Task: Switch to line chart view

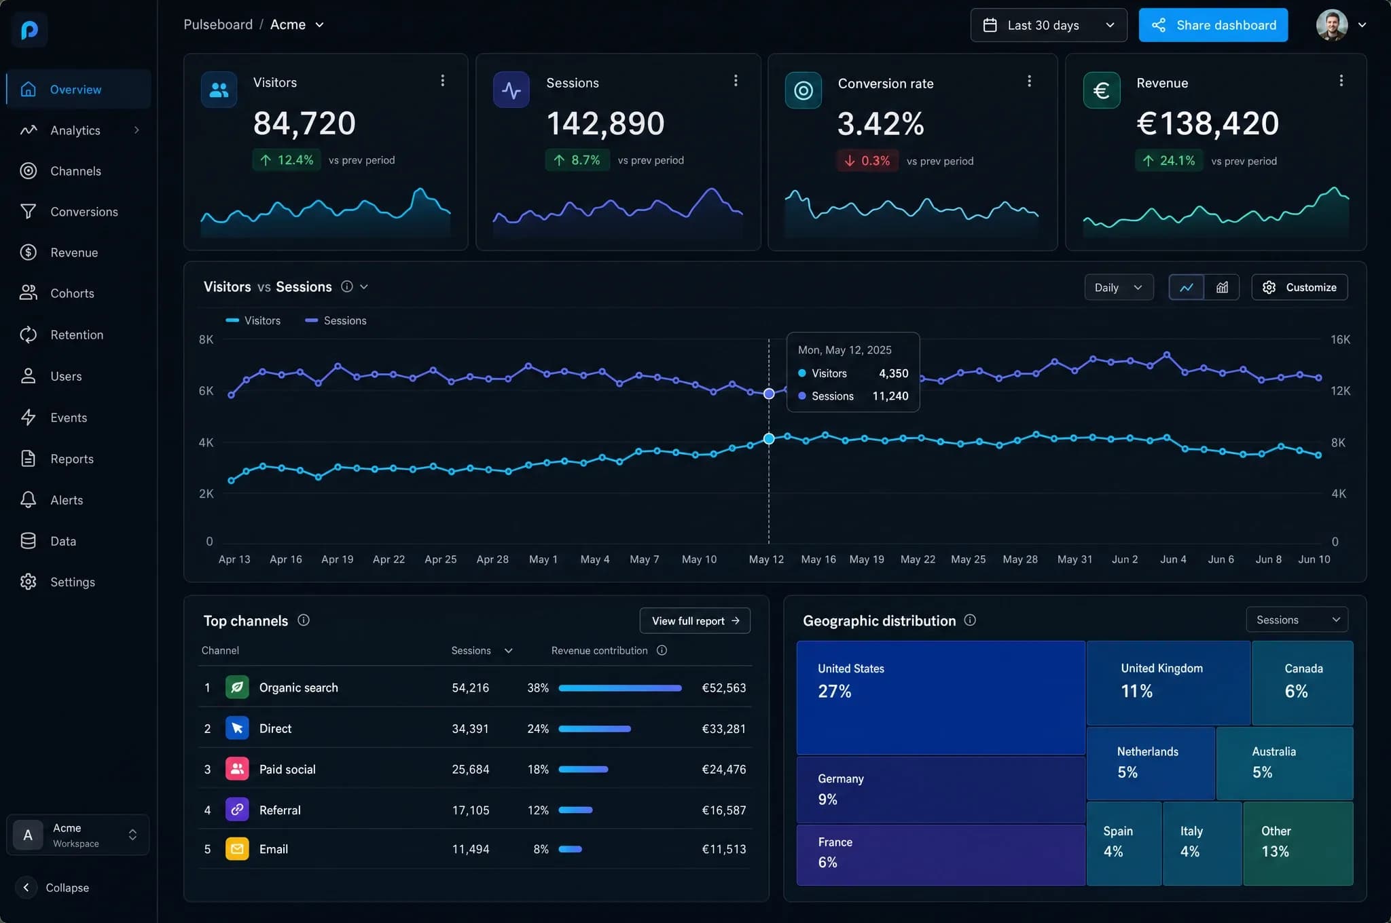Action: 1187,288
